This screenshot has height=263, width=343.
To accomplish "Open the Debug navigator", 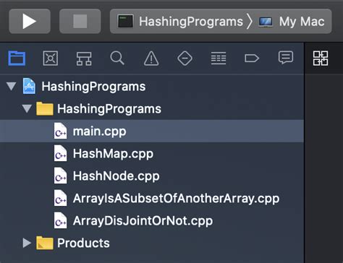I will pyautogui.click(x=219, y=59).
